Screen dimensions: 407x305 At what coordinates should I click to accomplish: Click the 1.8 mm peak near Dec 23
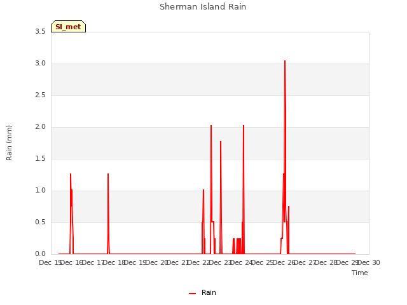221,142
